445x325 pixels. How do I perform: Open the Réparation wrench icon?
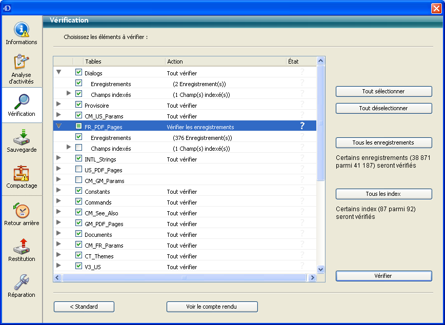coord(22,282)
